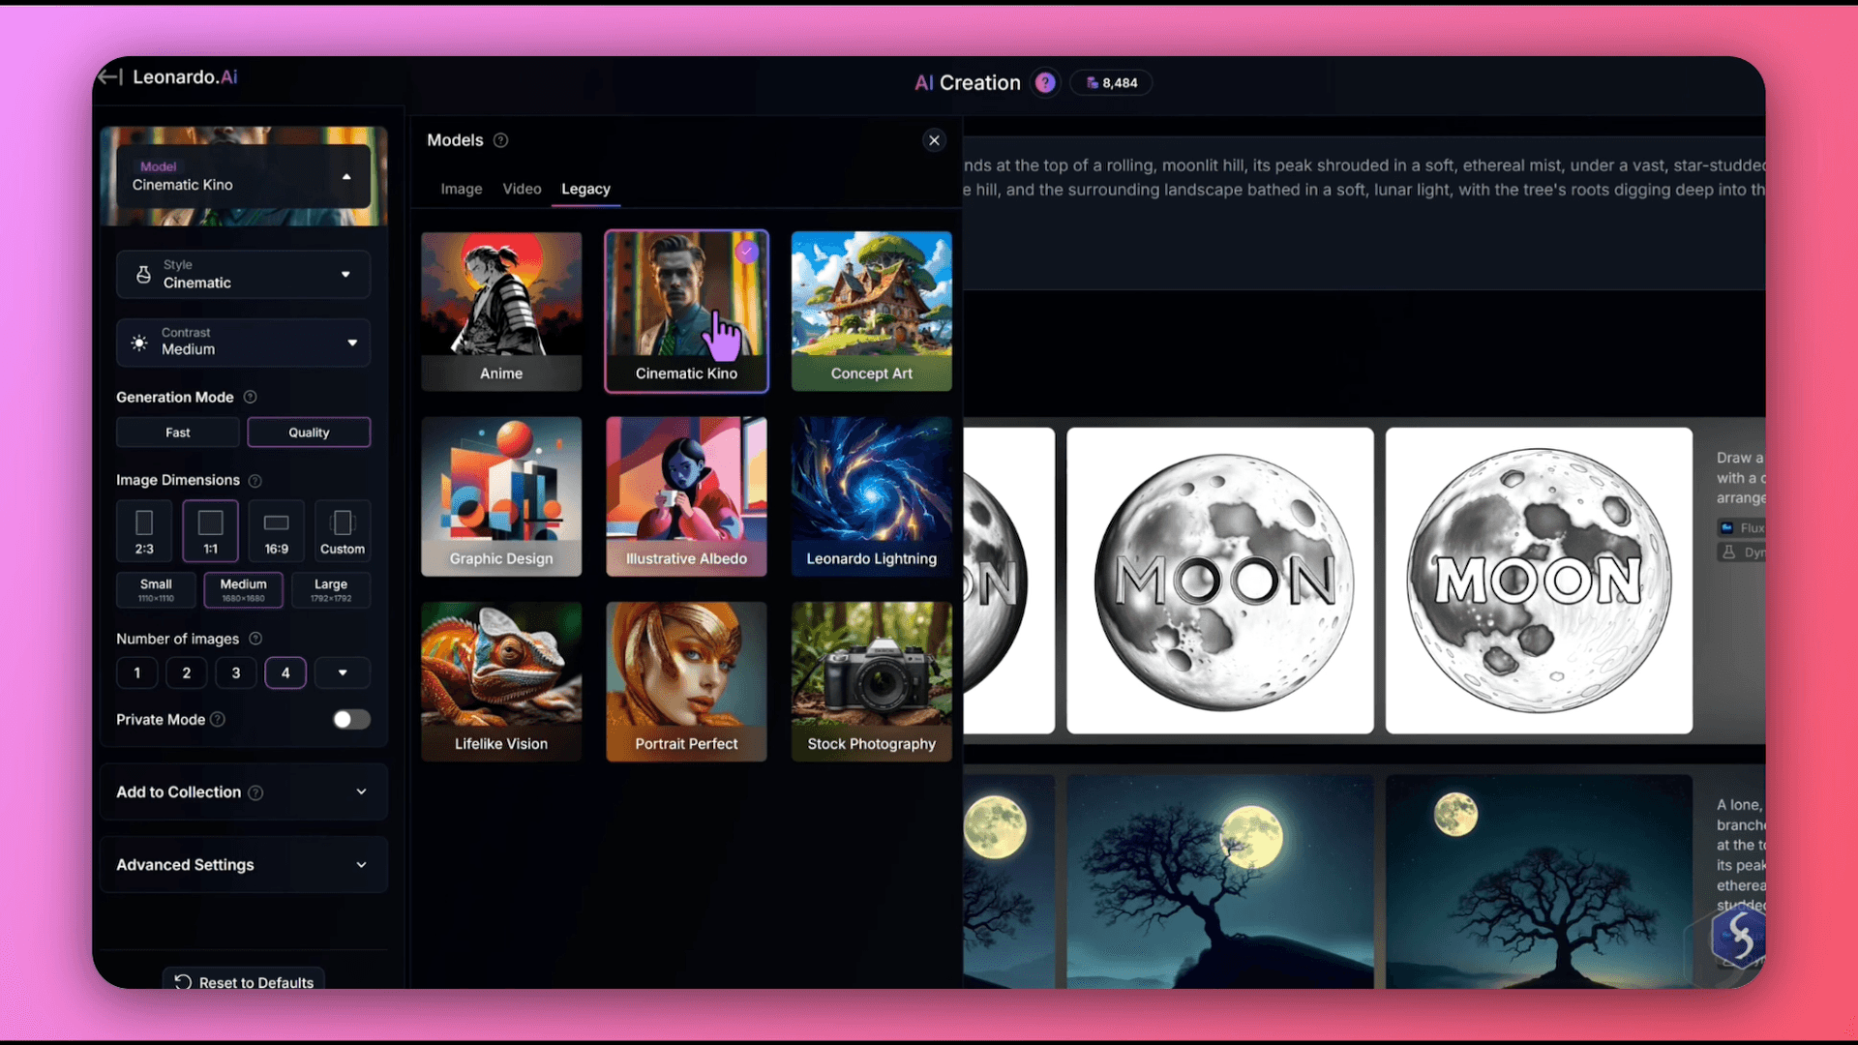
Task: Toggle Private Mode switch
Action: click(x=351, y=719)
